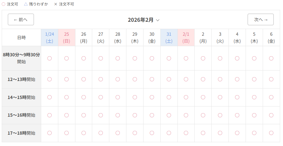Click the 1/24 (土) date header
Viewport: 283px width, 146px height.
pyautogui.click(x=50, y=37)
